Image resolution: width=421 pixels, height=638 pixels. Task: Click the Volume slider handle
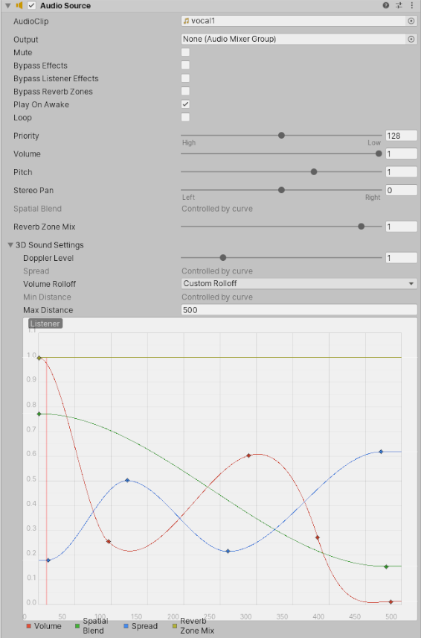pyautogui.click(x=379, y=154)
